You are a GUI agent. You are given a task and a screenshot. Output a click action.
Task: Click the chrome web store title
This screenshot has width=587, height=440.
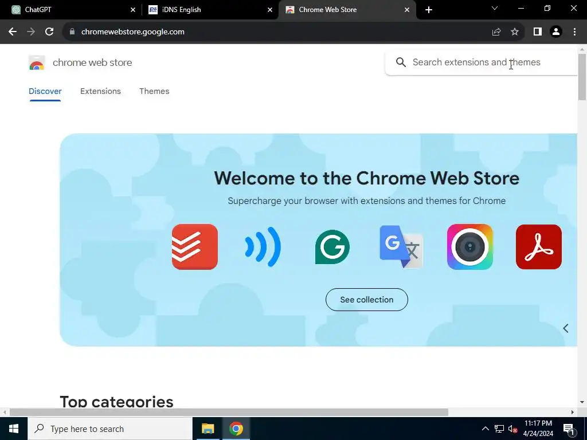[x=92, y=62]
